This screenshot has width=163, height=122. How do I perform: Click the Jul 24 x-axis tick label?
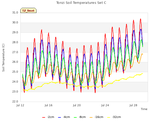tap(105, 105)
